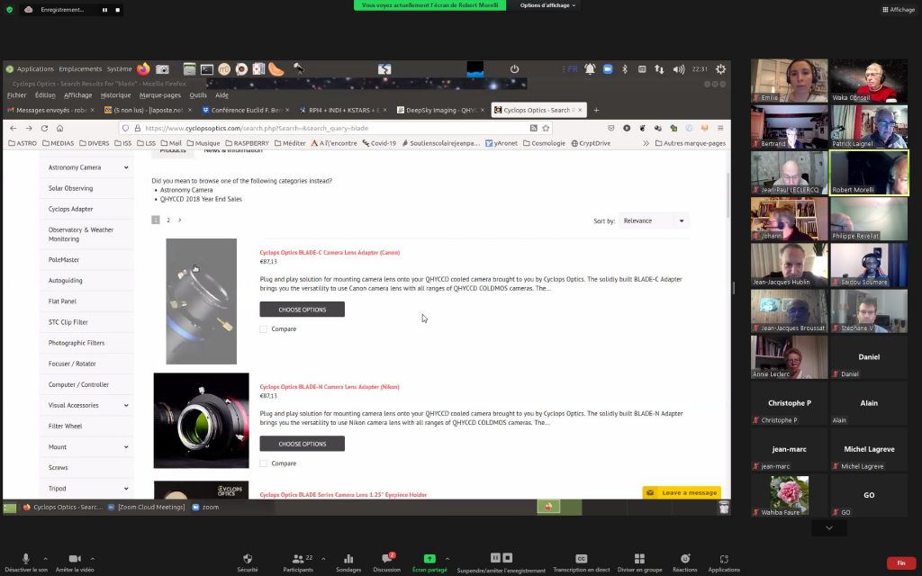Click the power icon in desktop panel
The width and height of the screenshot is (922, 576).
[514, 68]
